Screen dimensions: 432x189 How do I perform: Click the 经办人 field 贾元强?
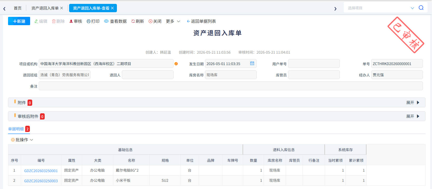tap(397, 75)
